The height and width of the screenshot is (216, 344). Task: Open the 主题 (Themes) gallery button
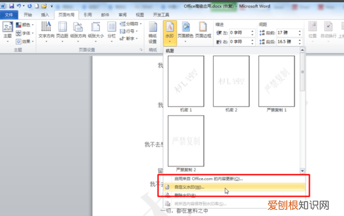click(7, 32)
